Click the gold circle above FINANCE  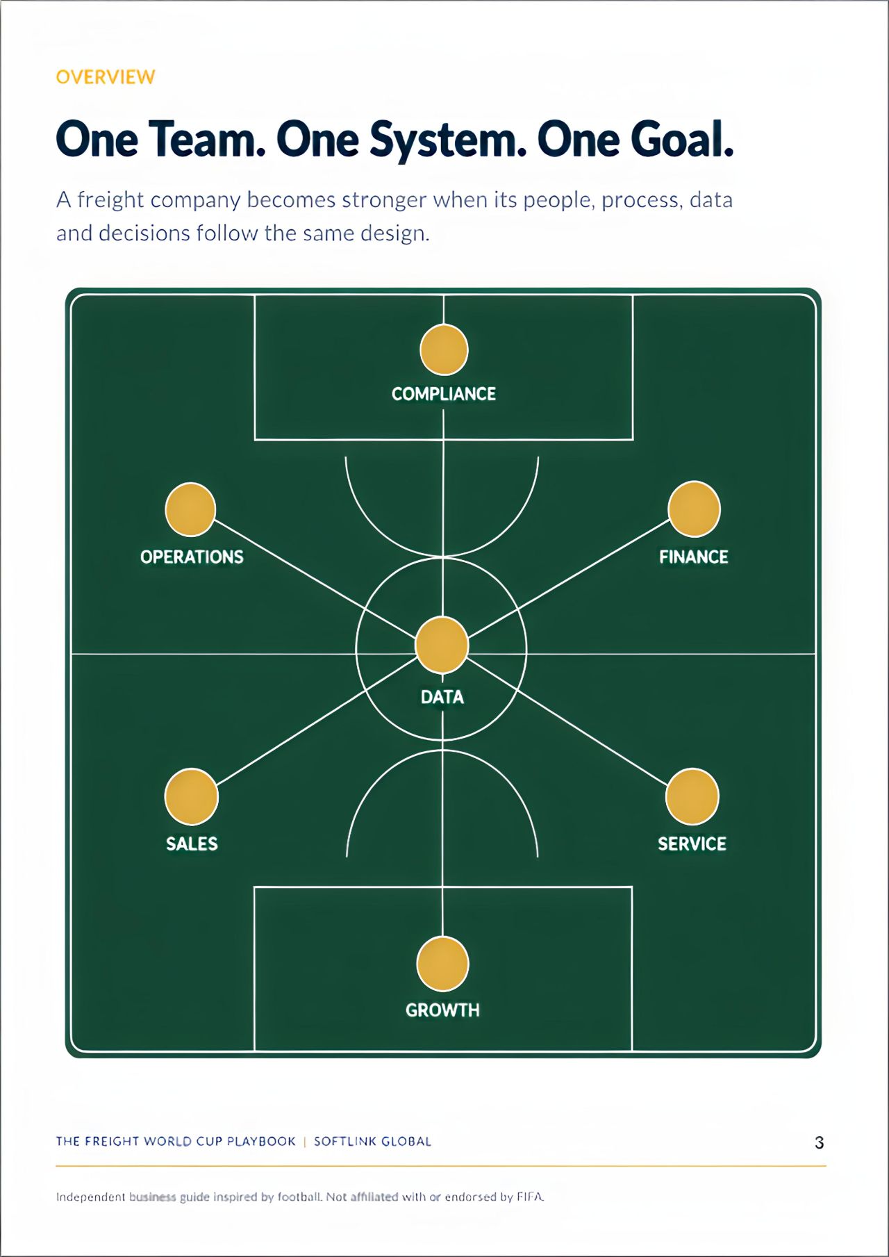pos(694,509)
